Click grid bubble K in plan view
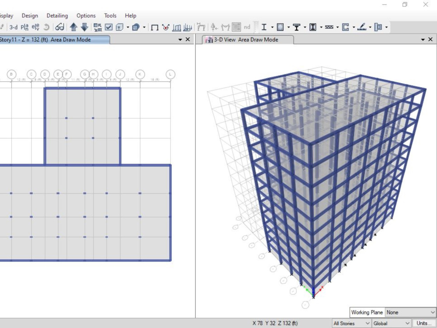This screenshot has height=328, width=437. [140, 74]
